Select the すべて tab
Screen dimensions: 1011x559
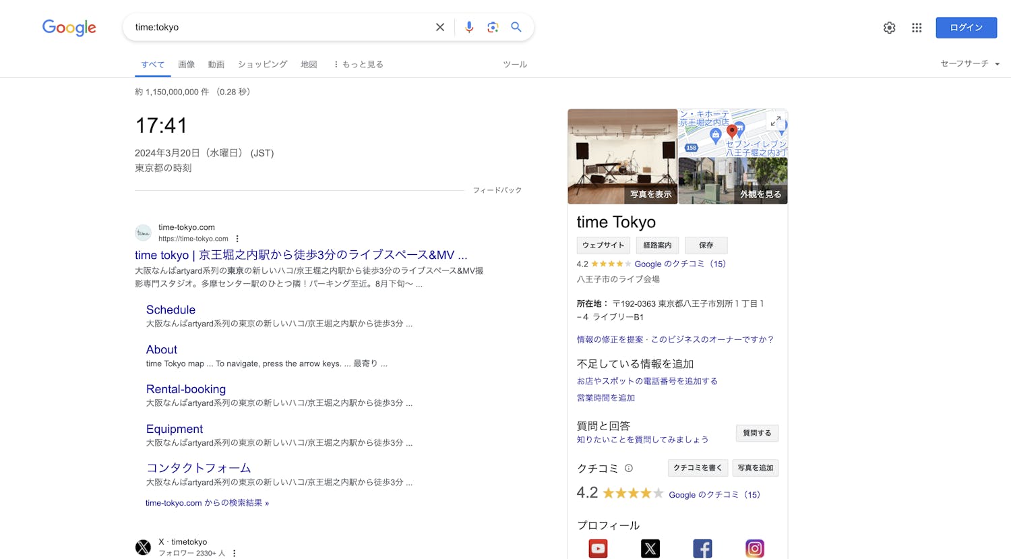coord(153,64)
